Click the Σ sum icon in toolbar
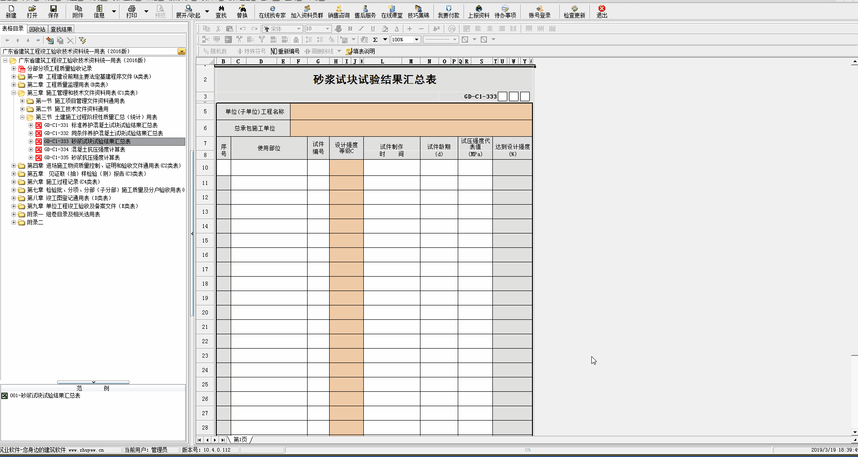858x457 pixels. (375, 40)
